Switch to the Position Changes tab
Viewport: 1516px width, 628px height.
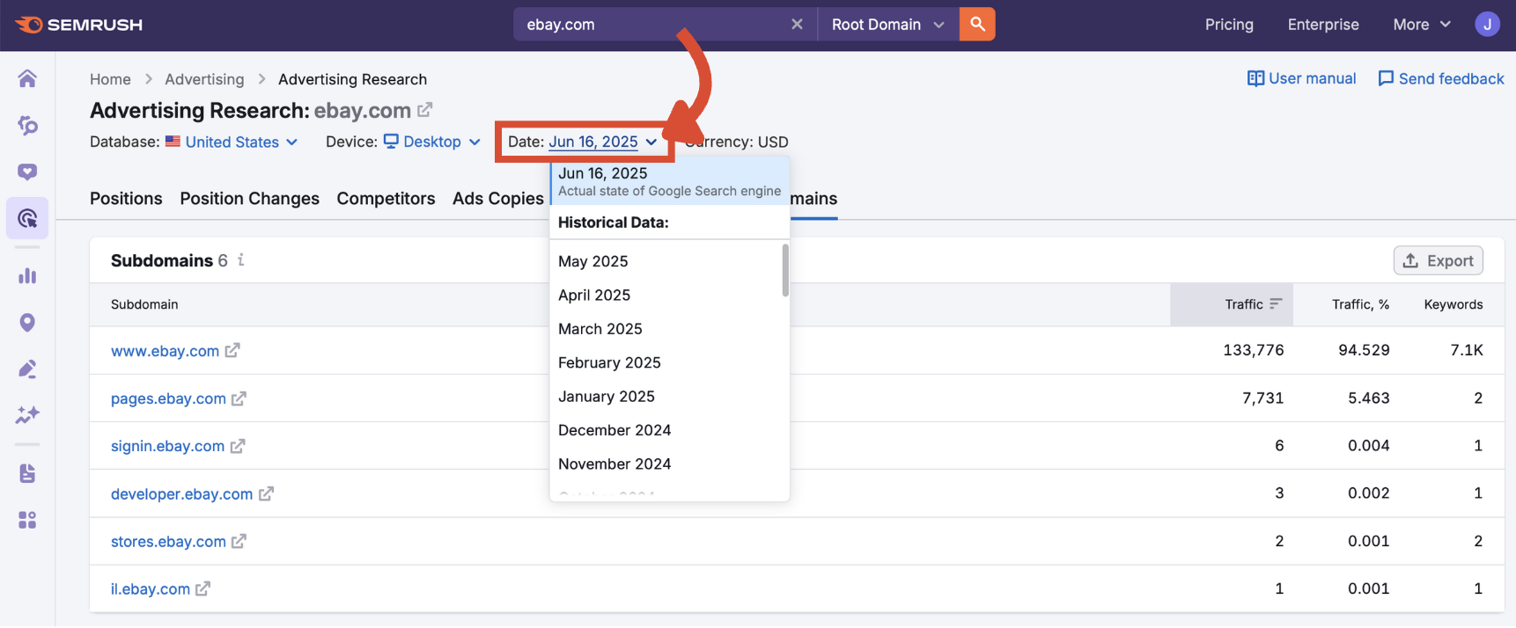pos(249,199)
